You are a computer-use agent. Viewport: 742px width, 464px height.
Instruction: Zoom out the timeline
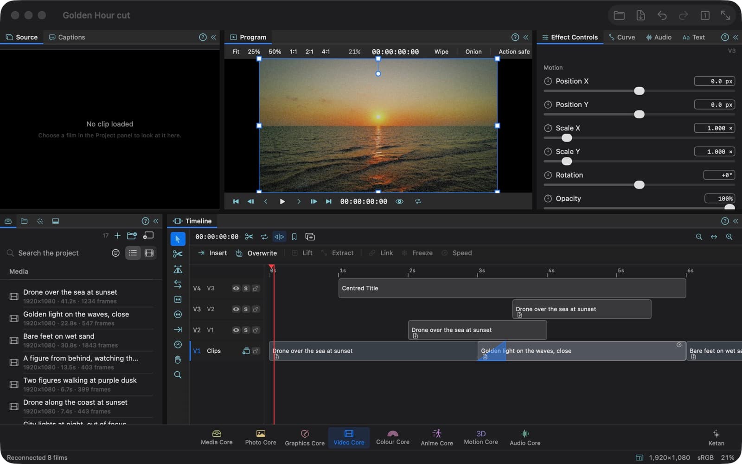click(699, 237)
